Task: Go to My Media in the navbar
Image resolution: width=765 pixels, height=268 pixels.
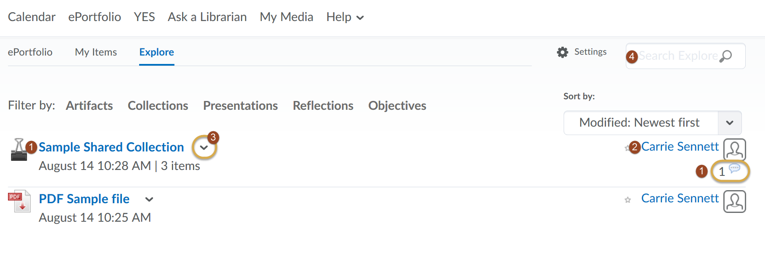Action: click(x=286, y=17)
